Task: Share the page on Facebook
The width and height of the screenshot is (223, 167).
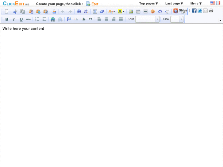Action: [x=194, y=11]
